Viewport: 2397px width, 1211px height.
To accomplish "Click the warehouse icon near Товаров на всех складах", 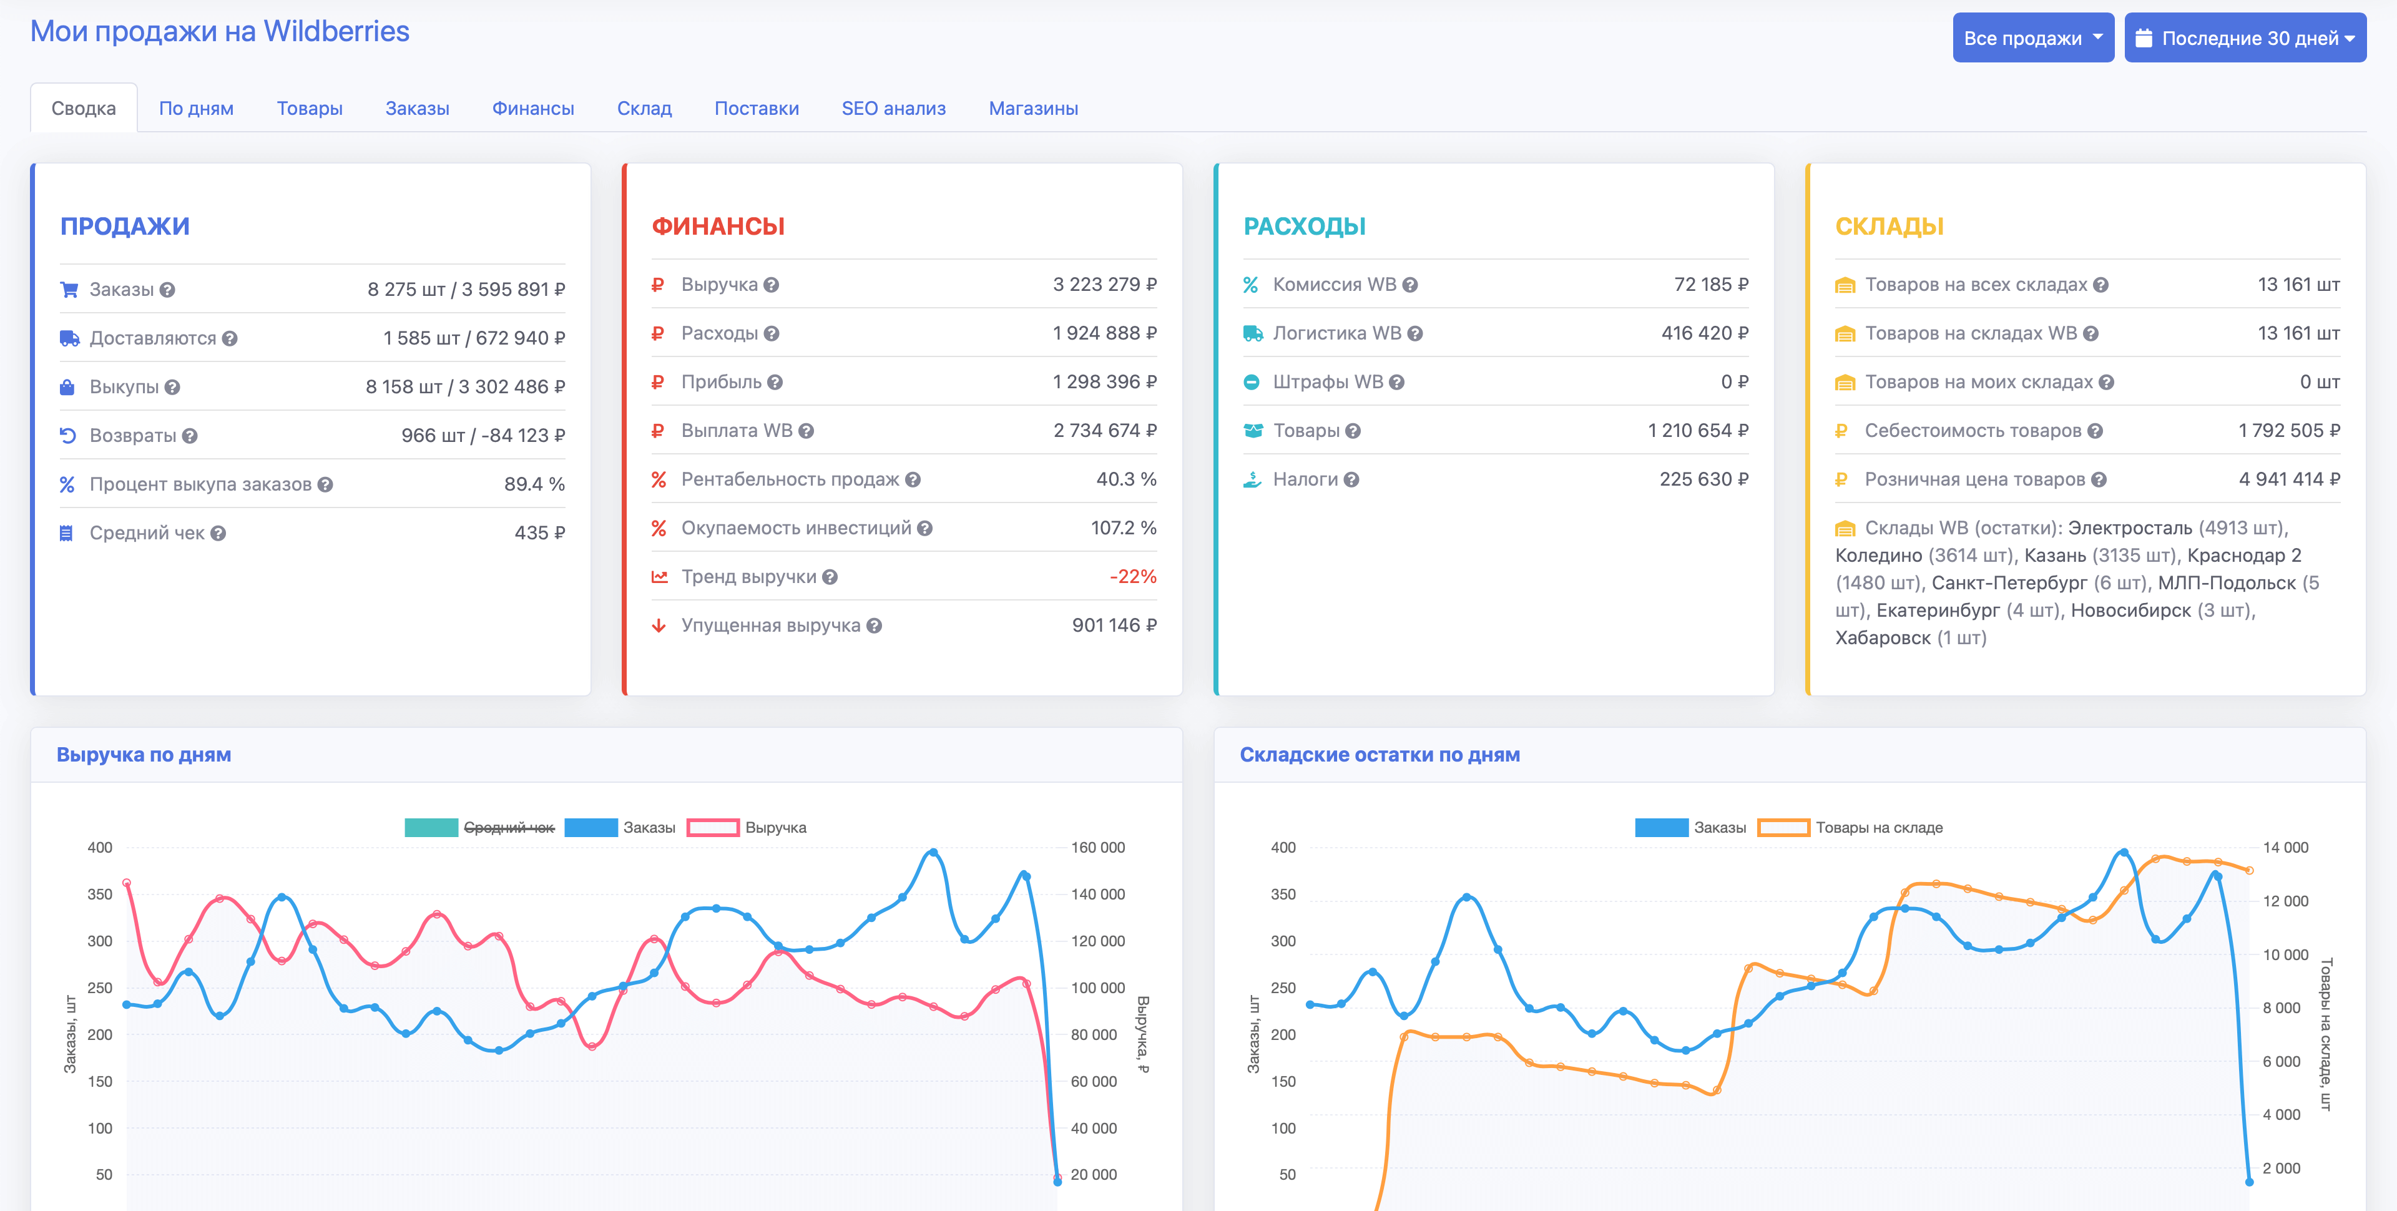I will (1846, 285).
